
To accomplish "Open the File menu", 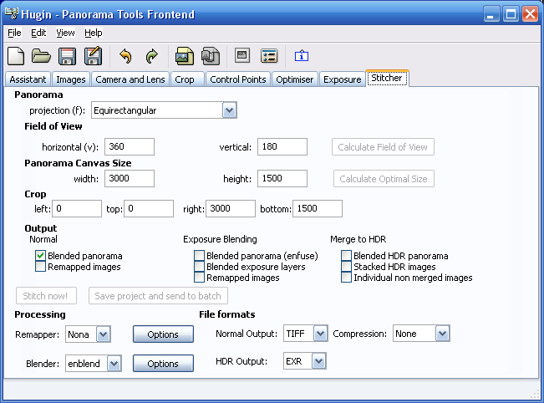I will pyautogui.click(x=14, y=33).
